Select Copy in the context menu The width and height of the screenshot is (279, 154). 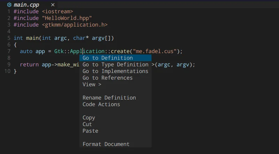115,118
